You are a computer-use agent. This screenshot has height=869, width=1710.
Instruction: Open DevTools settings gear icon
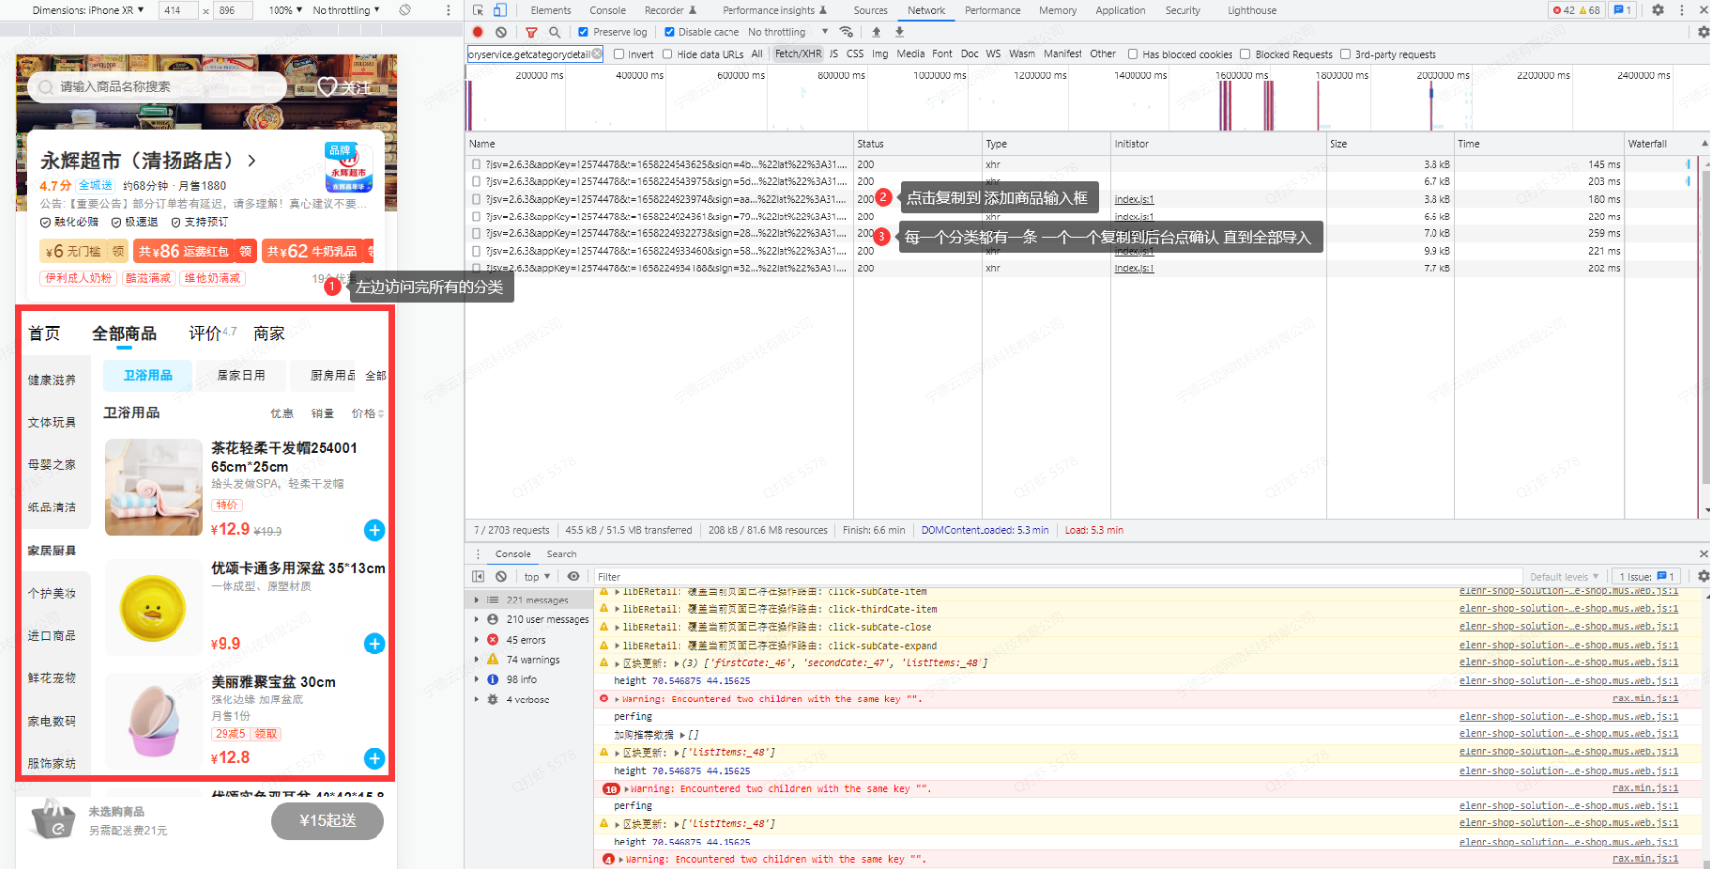[1658, 10]
